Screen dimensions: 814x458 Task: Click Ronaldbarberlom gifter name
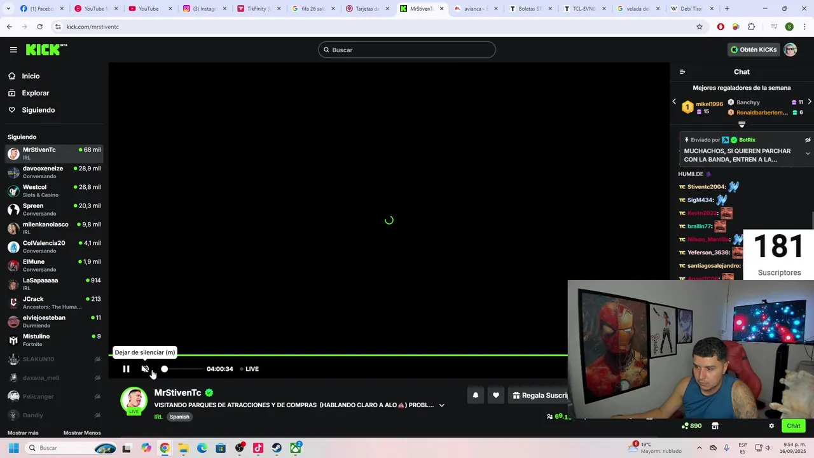(x=762, y=113)
